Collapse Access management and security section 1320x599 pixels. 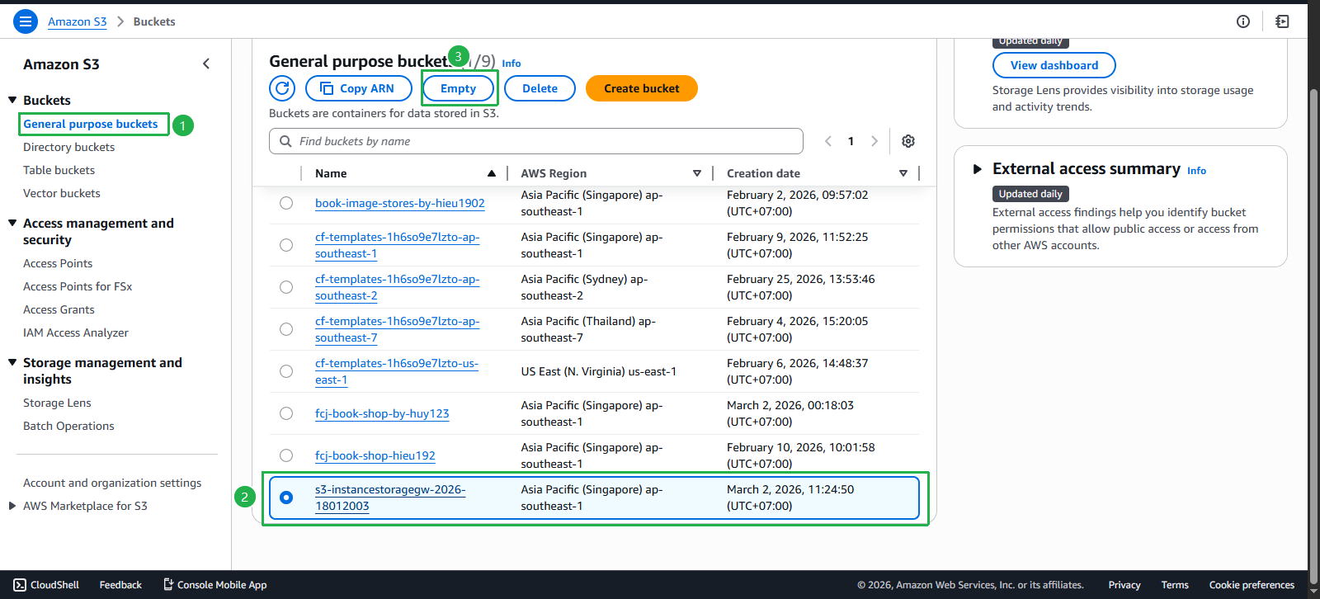(x=12, y=223)
